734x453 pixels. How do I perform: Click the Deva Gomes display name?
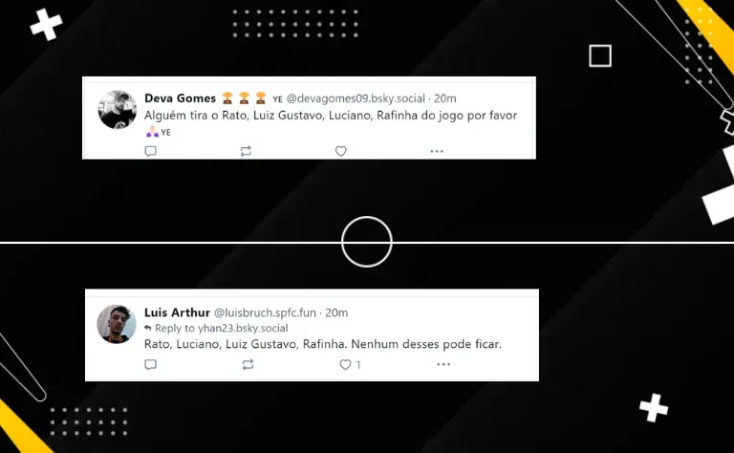(180, 98)
